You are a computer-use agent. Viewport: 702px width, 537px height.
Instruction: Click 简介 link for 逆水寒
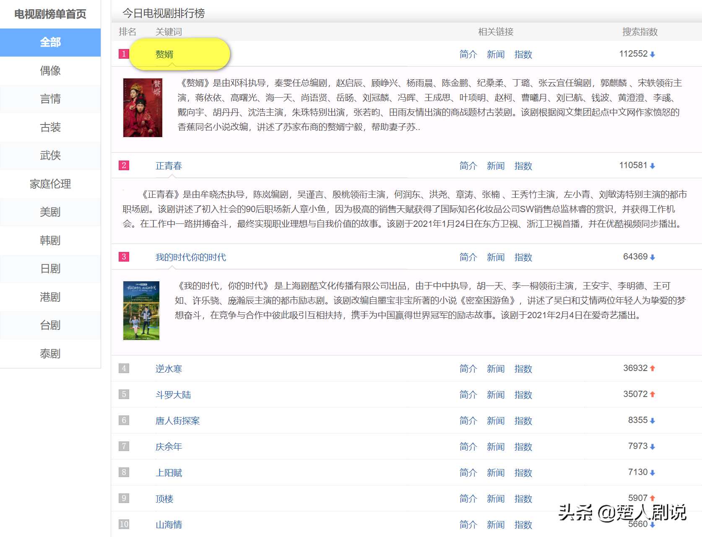tap(468, 369)
